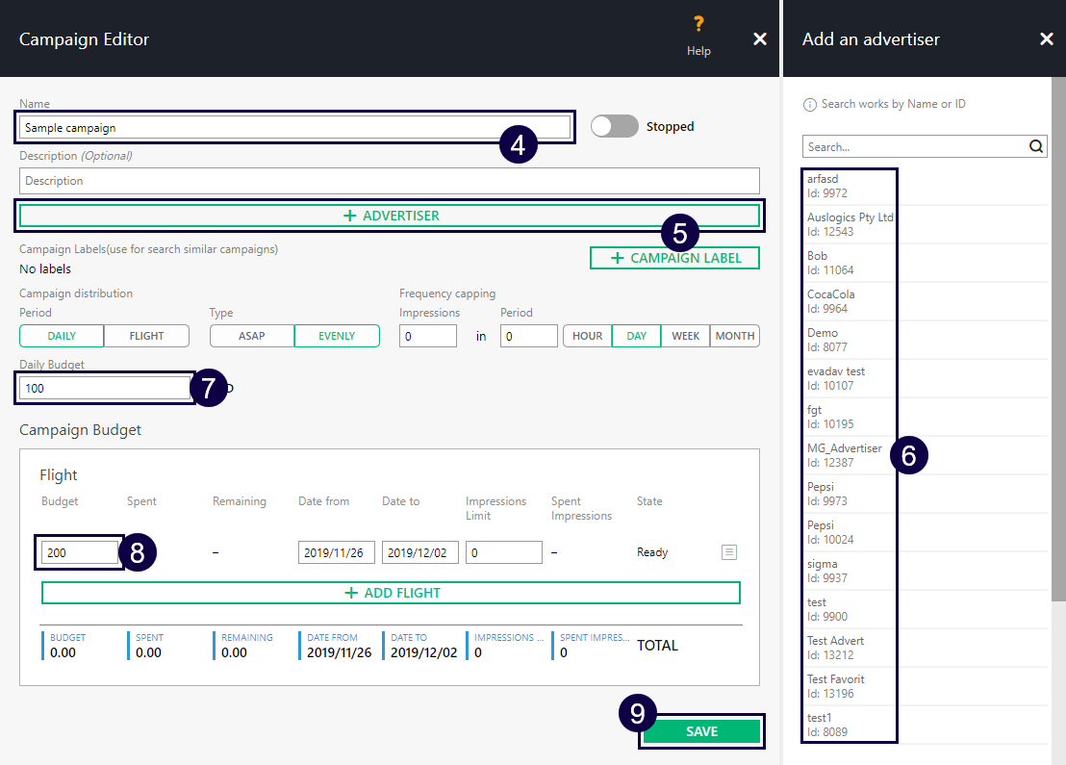The height and width of the screenshot is (765, 1066).
Task: Save the campaign
Action: [x=701, y=731]
